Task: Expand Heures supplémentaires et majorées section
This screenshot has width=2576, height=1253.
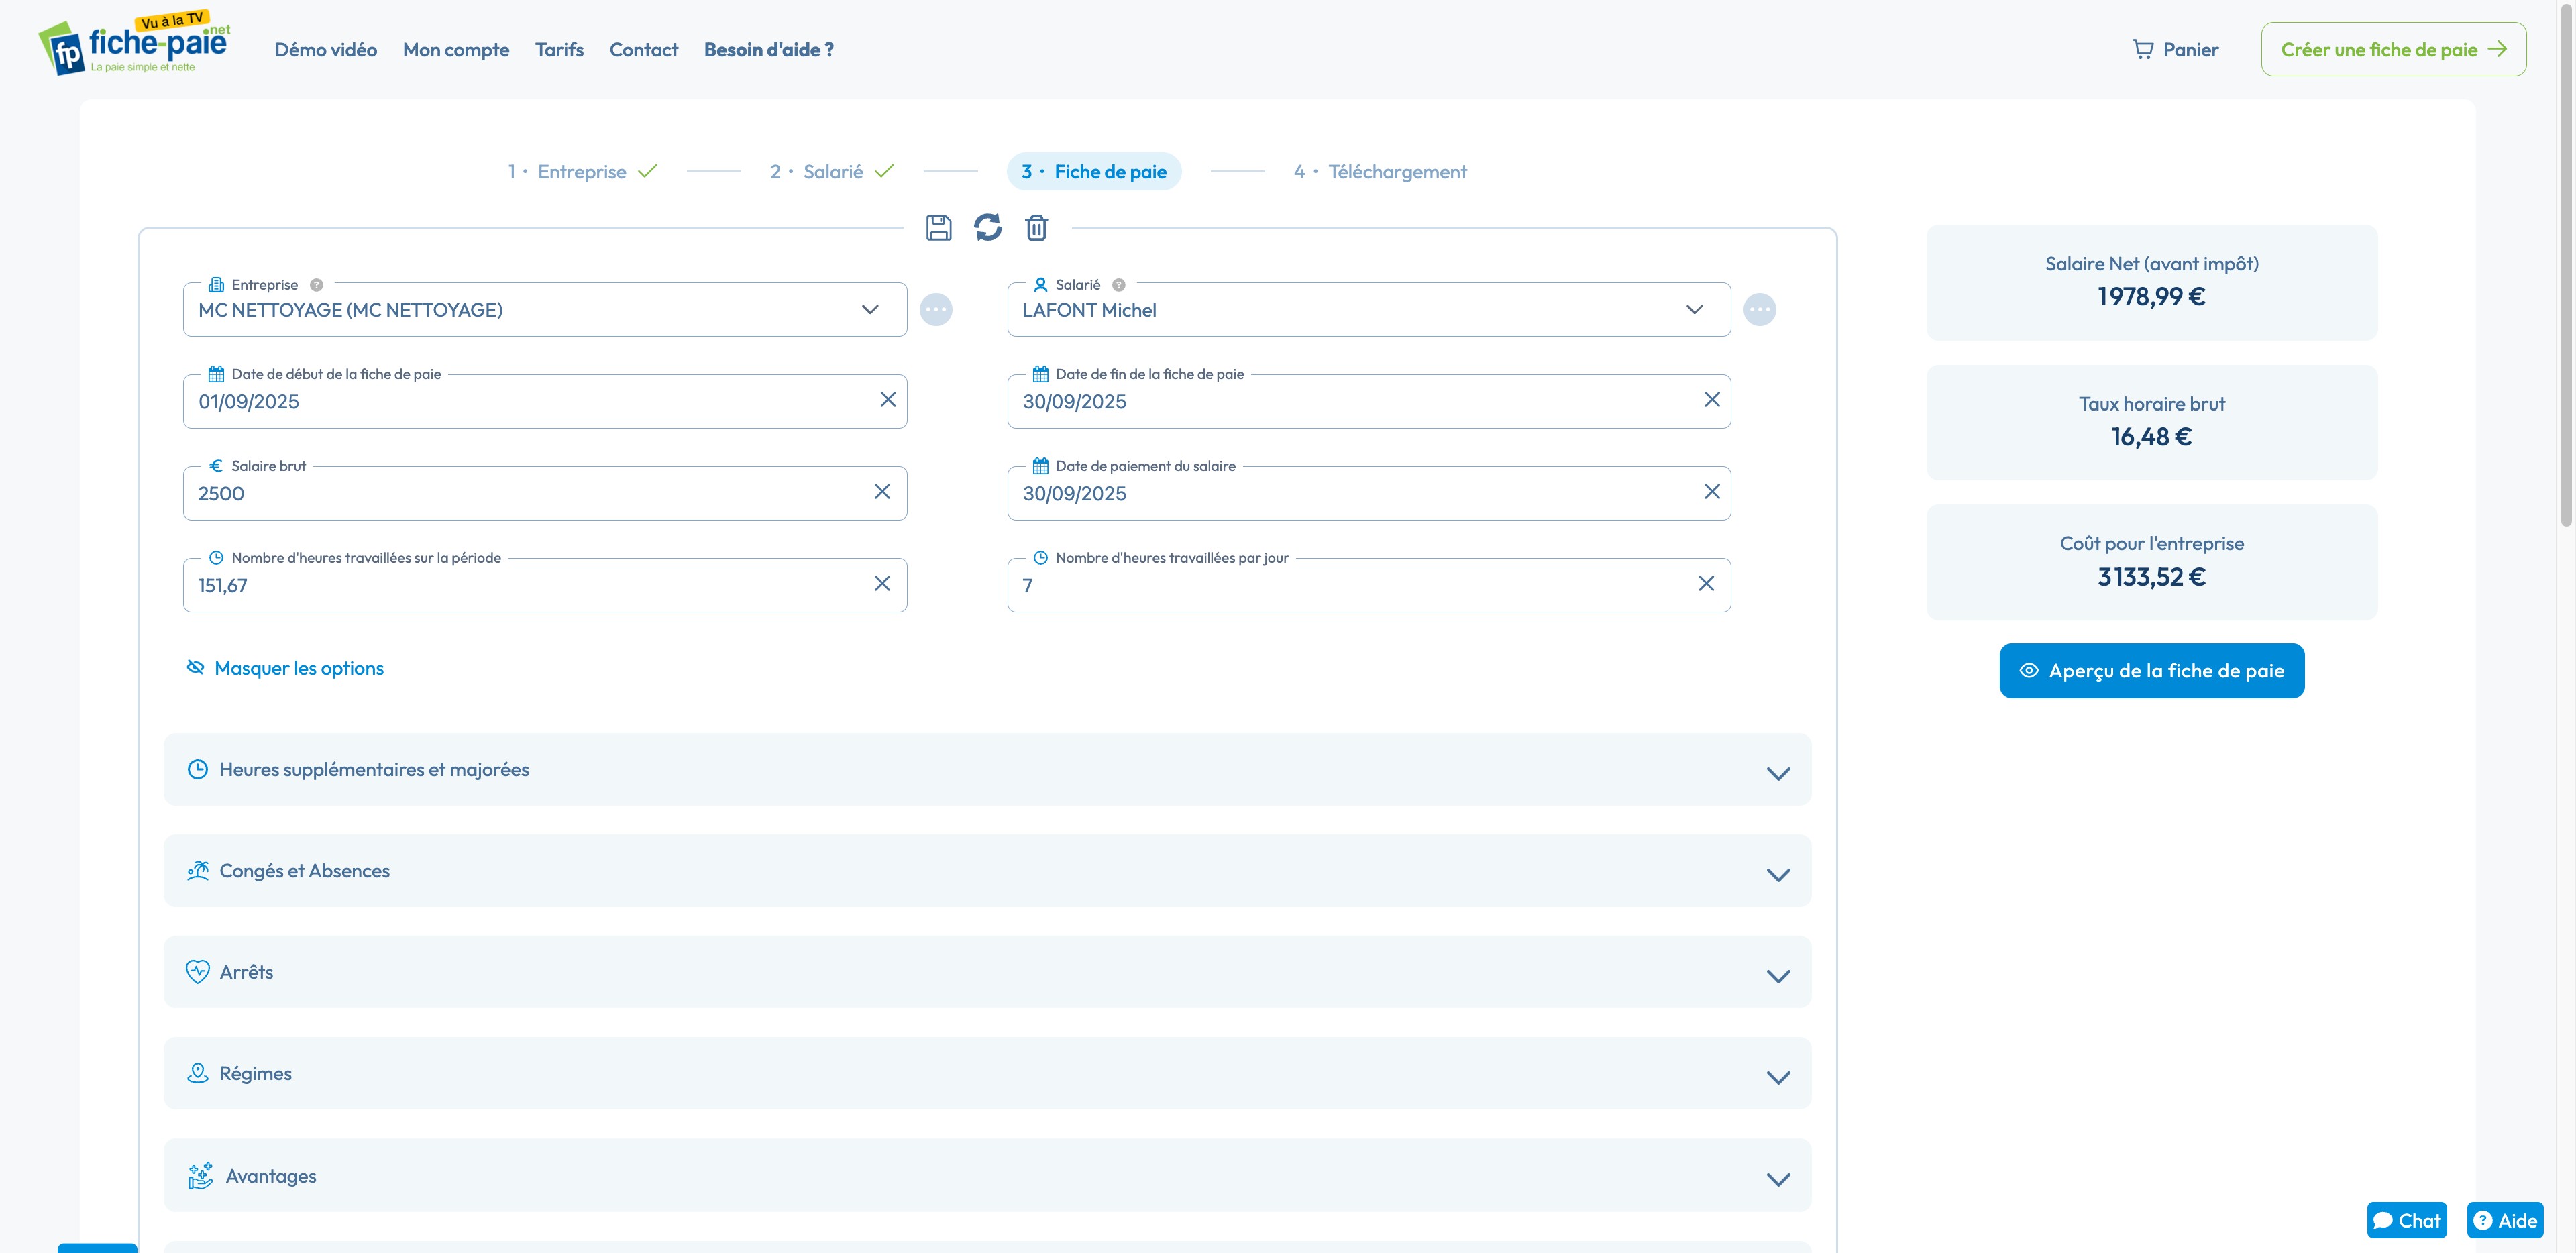Action: [x=986, y=770]
